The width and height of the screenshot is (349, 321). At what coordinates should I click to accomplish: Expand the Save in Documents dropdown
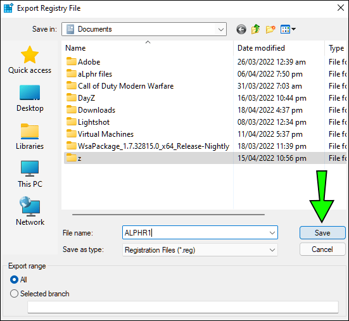click(x=144, y=29)
